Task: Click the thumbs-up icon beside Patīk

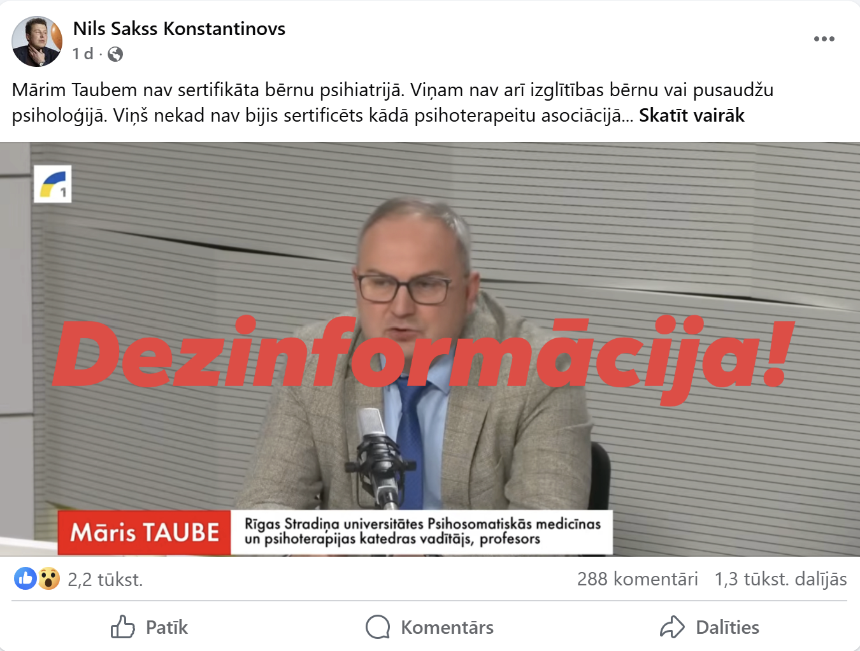Action: (123, 627)
